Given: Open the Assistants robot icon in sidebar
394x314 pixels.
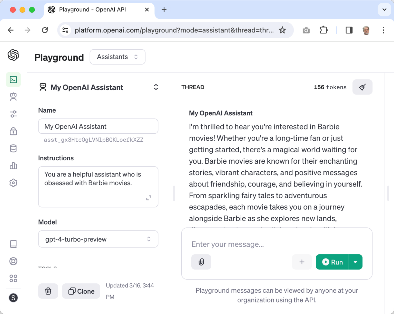Looking at the screenshot, I should click(x=13, y=97).
